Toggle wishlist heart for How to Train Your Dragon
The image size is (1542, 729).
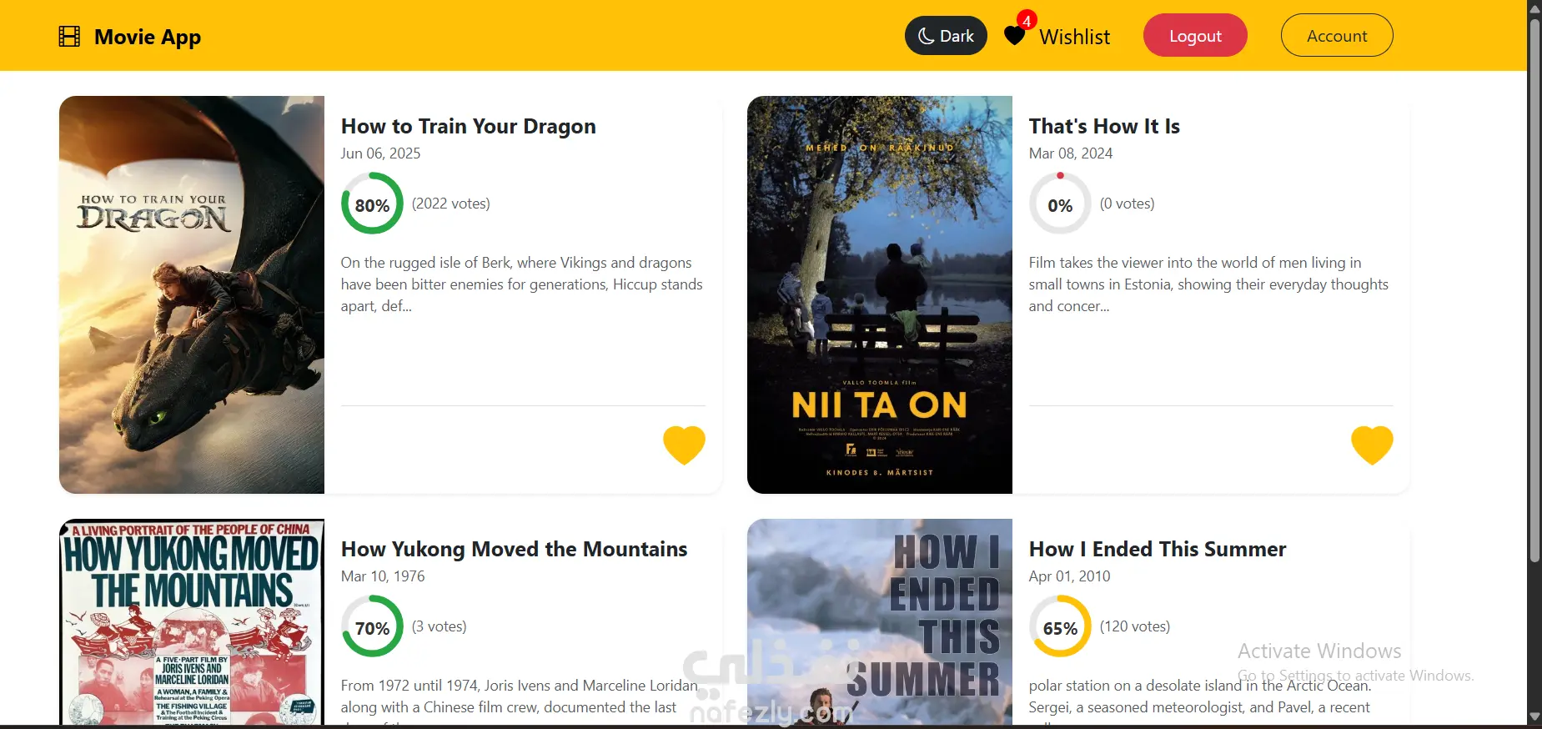coord(684,444)
